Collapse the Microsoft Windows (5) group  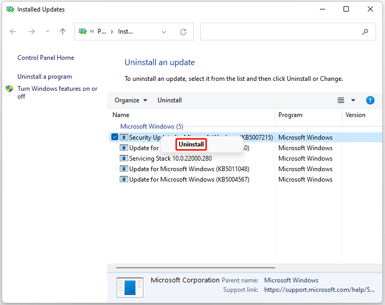click(x=152, y=127)
